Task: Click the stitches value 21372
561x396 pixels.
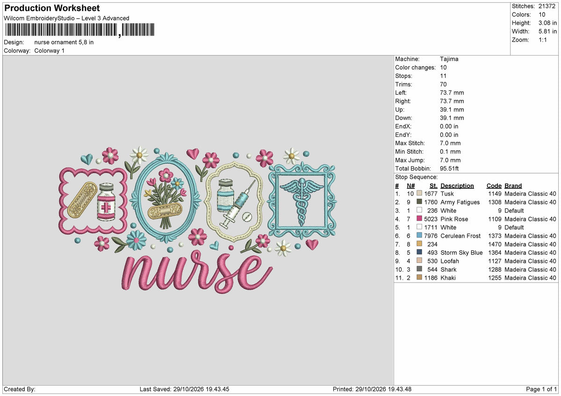Action: coord(547,6)
